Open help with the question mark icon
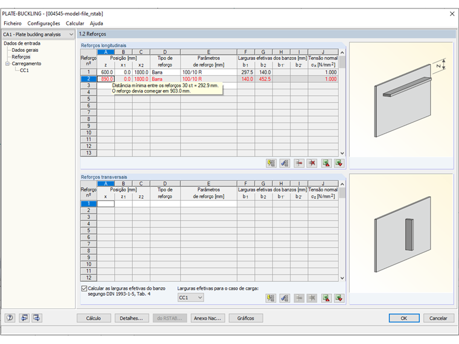459x344 pixels. coord(10,317)
